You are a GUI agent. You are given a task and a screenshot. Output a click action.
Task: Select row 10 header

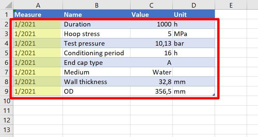(6, 101)
